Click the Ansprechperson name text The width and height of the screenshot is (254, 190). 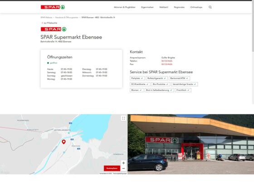click(168, 58)
